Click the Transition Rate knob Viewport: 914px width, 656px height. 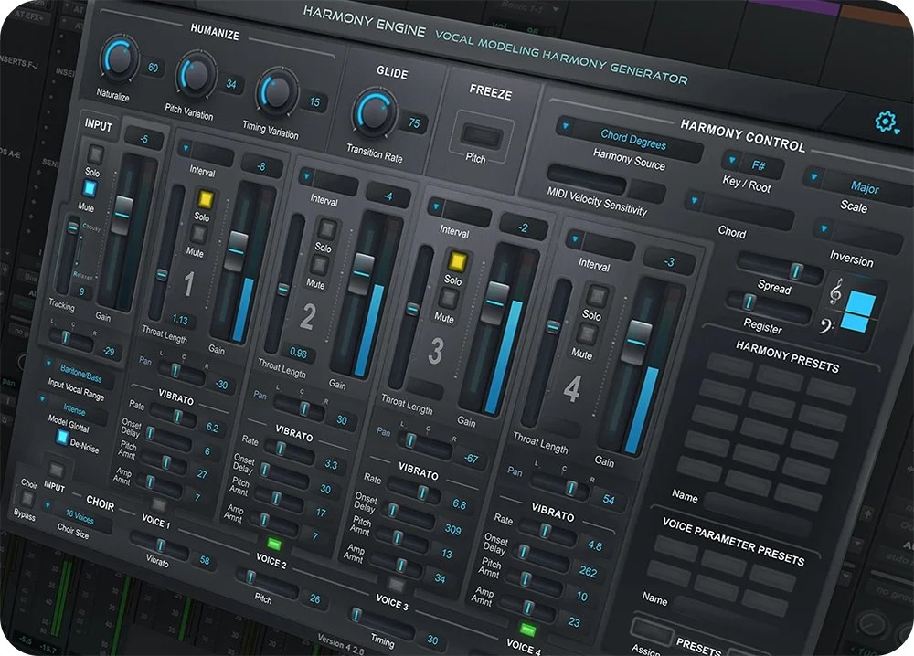click(375, 112)
